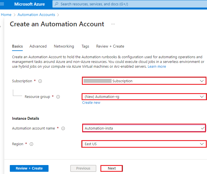This screenshot has width=207, height=174.
Task: Click the Next button
Action: click(112, 168)
